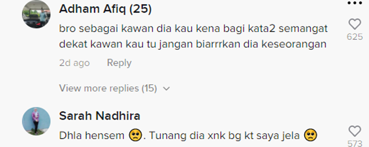Reply to Adham Afiq's comment
The height and width of the screenshot is (147, 369).
(x=119, y=63)
